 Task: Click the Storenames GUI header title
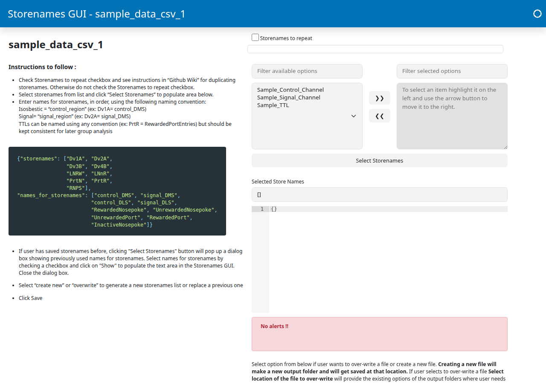(96, 14)
